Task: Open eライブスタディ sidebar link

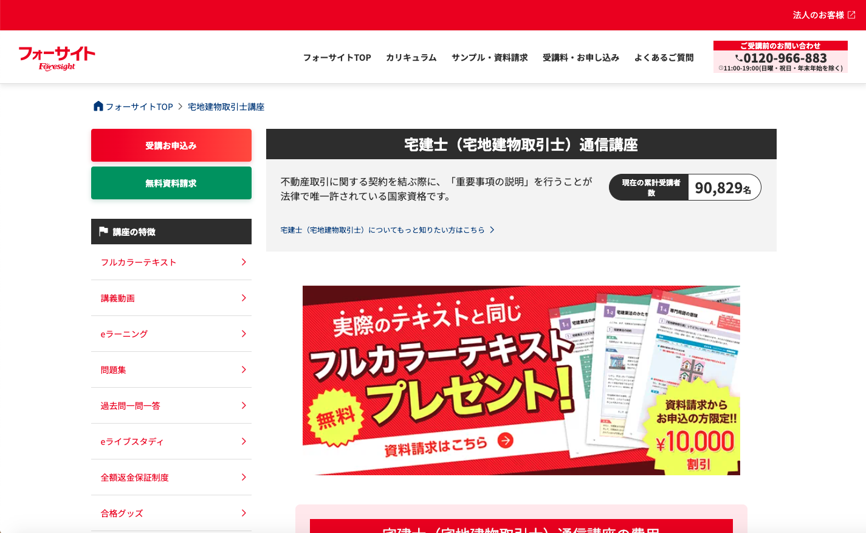Action: [171, 441]
